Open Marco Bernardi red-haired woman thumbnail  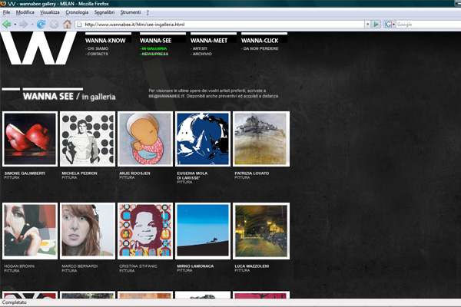(88, 231)
